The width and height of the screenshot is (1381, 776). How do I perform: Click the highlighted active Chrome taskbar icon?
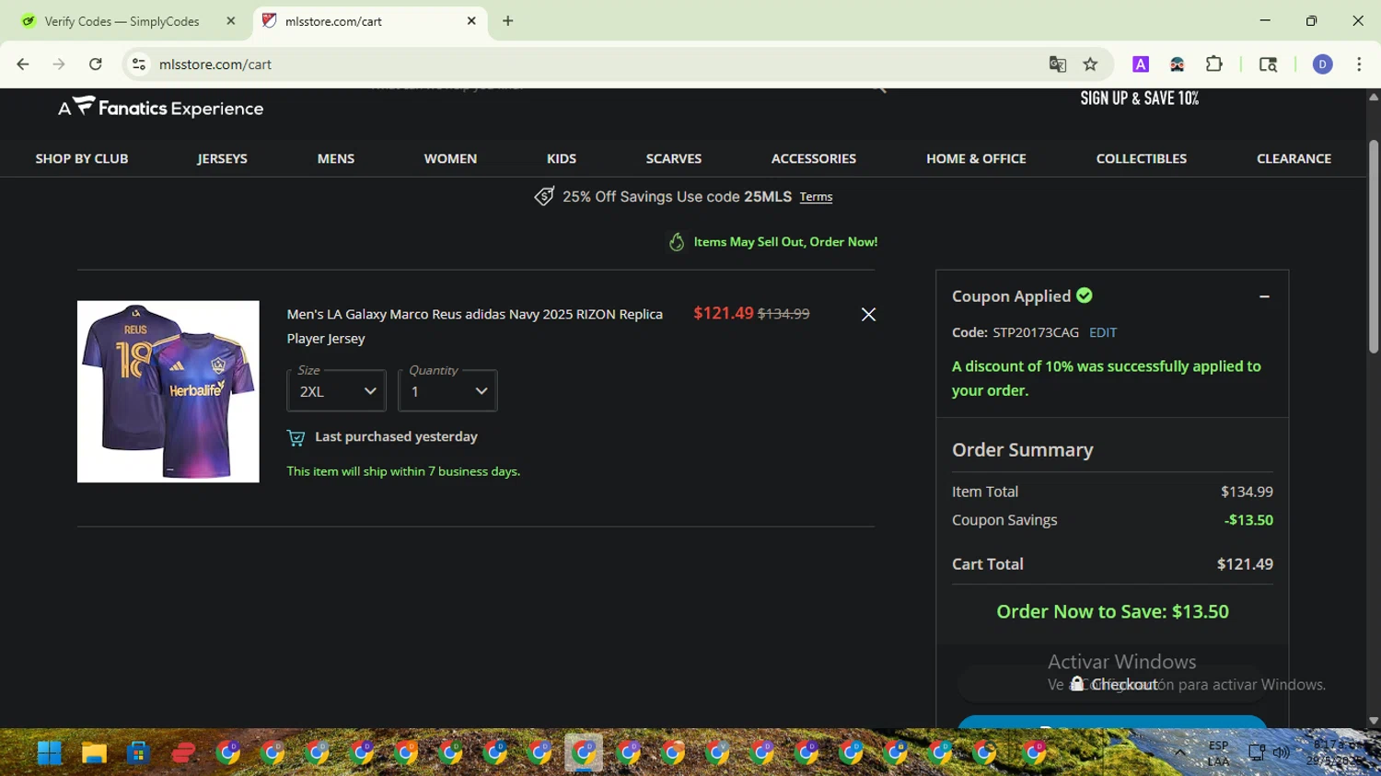click(x=584, y=753)
